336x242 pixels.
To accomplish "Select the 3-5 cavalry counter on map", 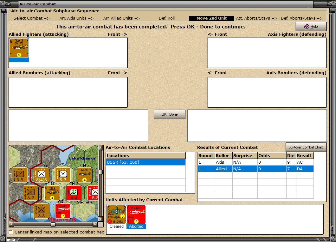I will [20, 175].
